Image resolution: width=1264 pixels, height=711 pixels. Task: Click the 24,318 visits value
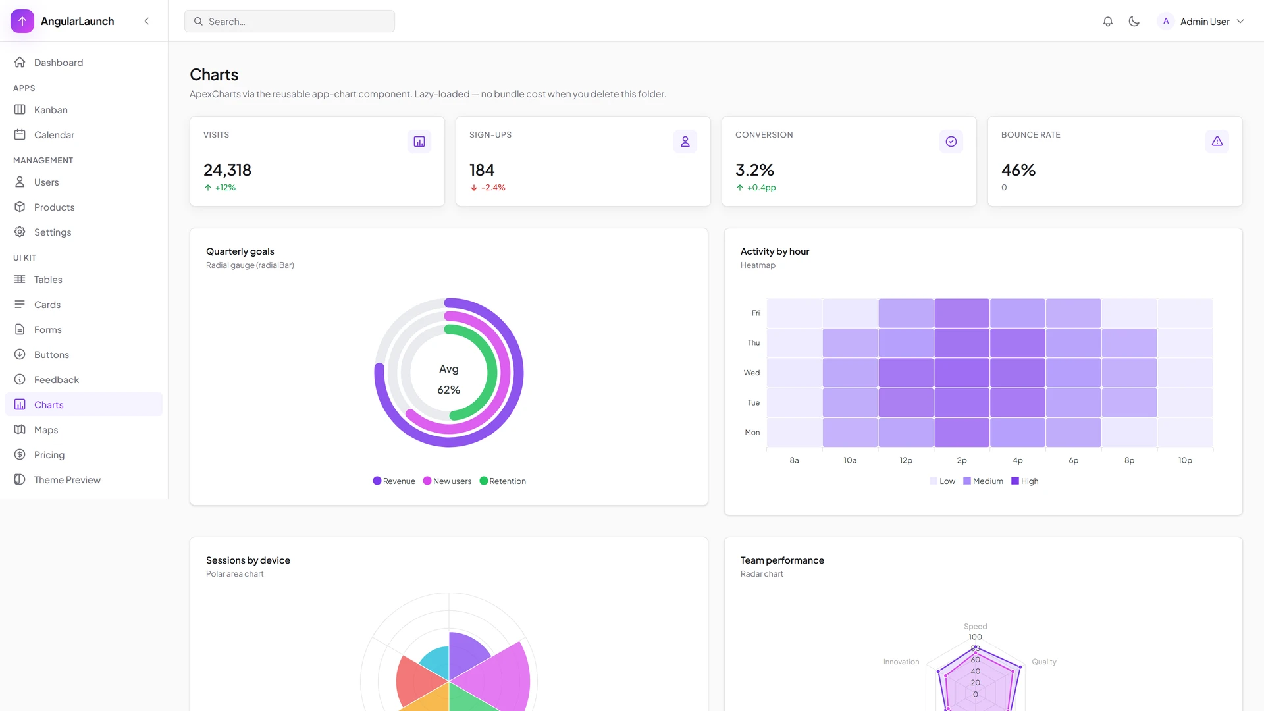pyautogui.click(x=227, y=170)
